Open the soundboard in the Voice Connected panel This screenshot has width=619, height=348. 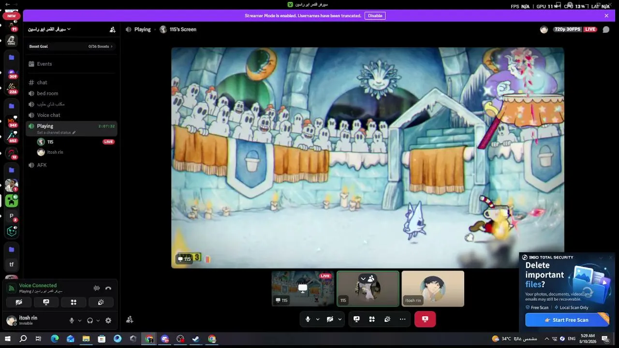tap(101, 302)
